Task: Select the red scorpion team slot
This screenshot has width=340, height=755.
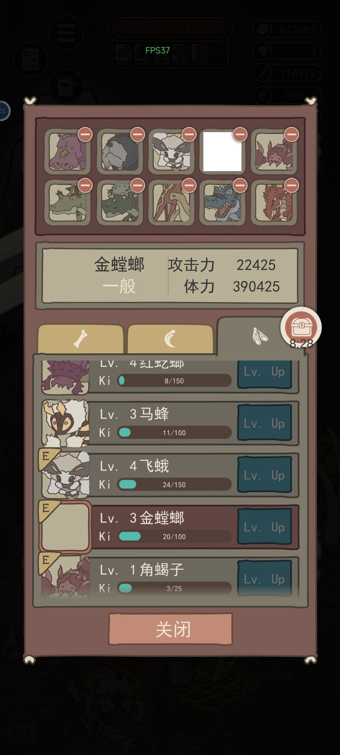Action: tap(274, 151)
